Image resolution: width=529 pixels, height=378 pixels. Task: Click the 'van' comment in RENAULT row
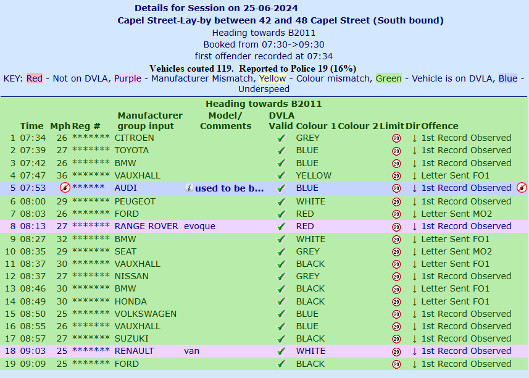click(x=191, y=351)
